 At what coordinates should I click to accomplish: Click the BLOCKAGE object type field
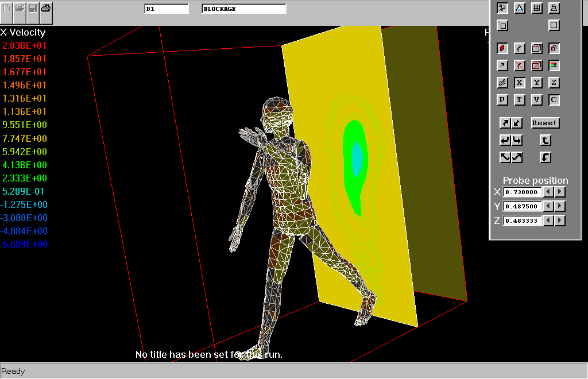[x=243, y=9]
